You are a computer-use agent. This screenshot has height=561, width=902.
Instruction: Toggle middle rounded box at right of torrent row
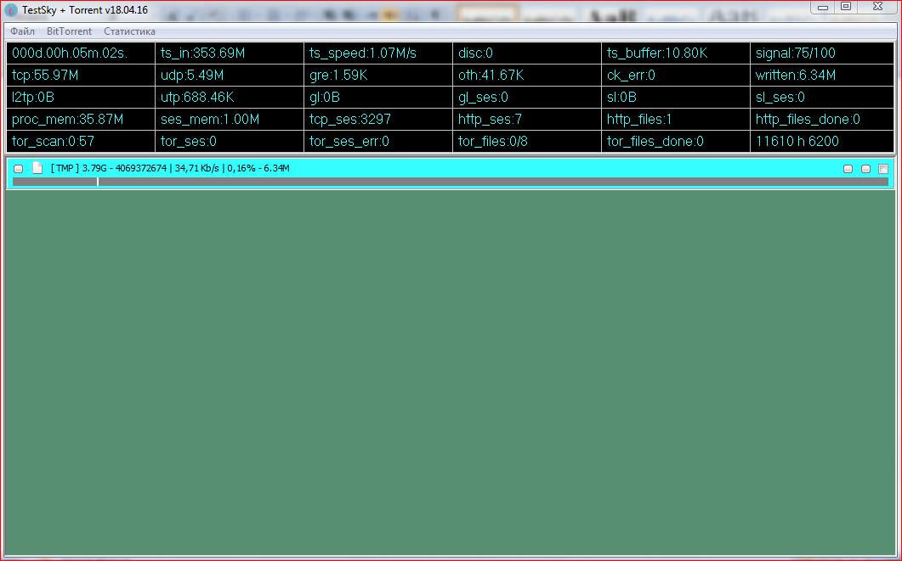tap(865, 169)
